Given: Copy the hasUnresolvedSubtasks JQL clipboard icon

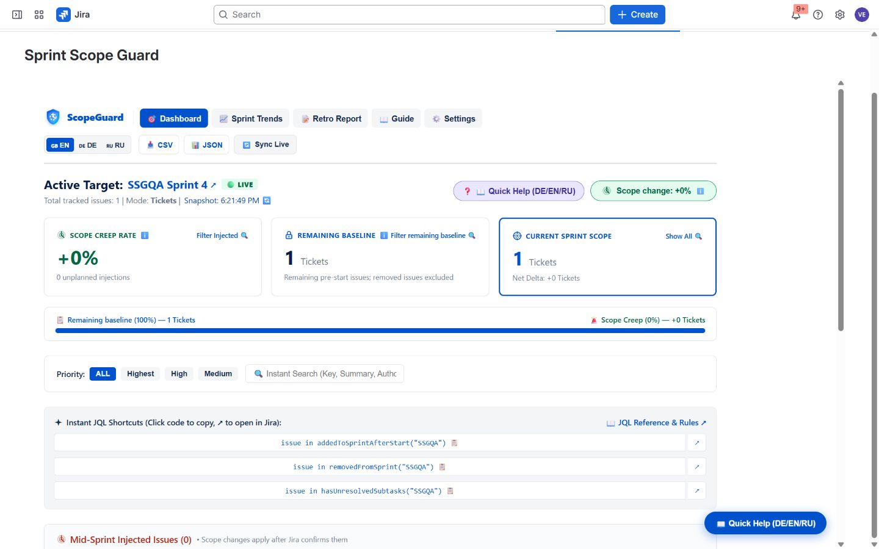Looking at the screenshot, I should tap(450, 490).
